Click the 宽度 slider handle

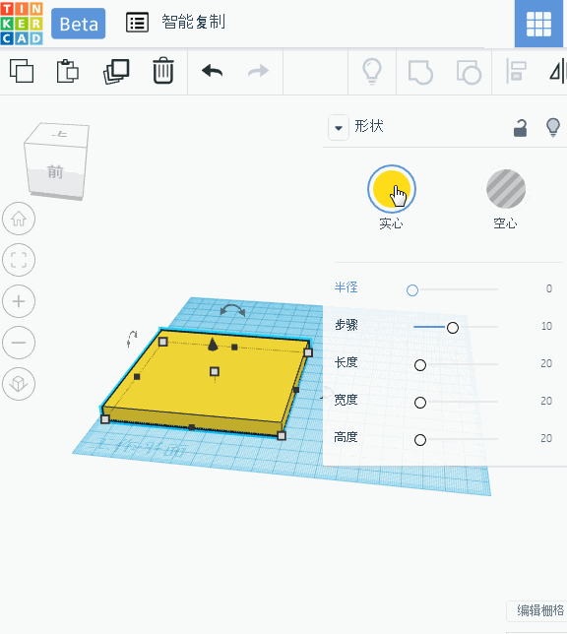coord(420,403)
